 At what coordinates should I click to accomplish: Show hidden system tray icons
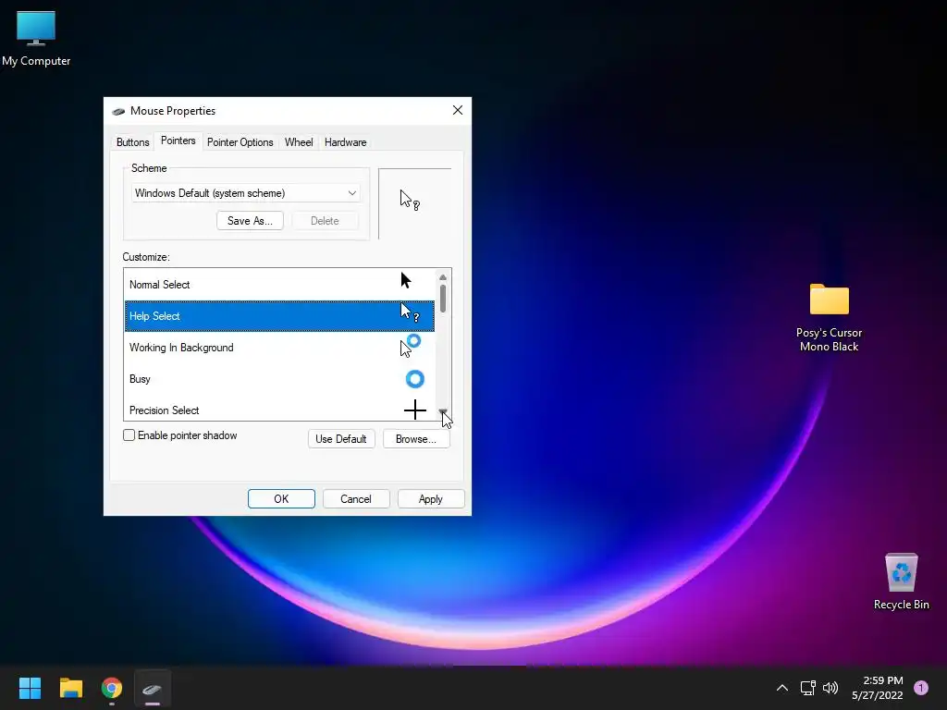[781, 688]
